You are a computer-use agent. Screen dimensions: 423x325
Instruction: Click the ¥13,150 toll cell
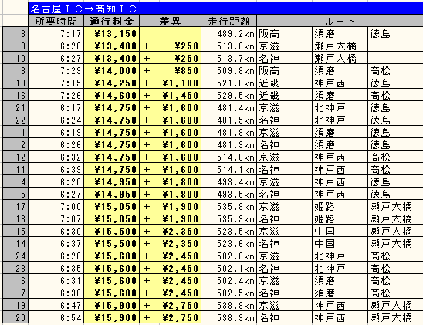[x=111, y=33]
